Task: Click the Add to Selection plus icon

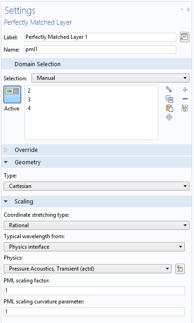Action: point(185,89)
